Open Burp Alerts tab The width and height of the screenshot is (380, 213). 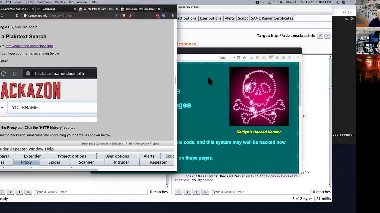(229, 18)
